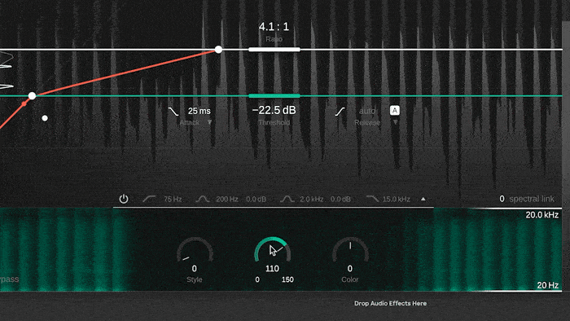The image size is (570, 321).
Task: Click the white knee point on ratio line
Action: (218, 50)
